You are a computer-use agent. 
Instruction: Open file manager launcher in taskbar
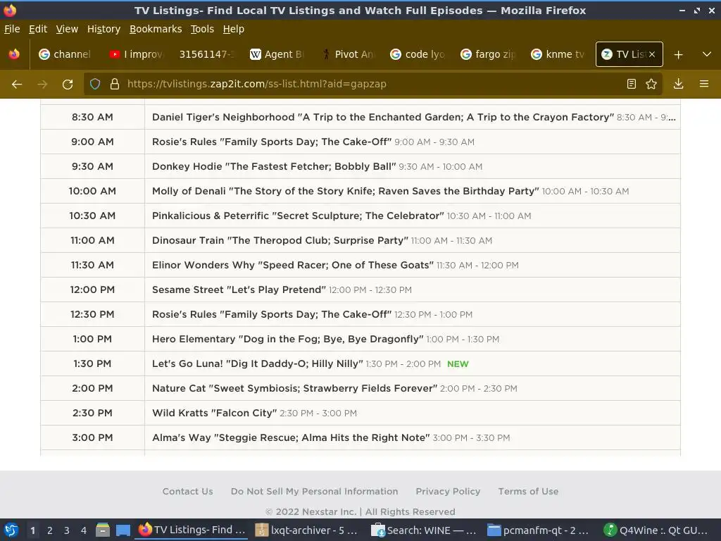103,530
